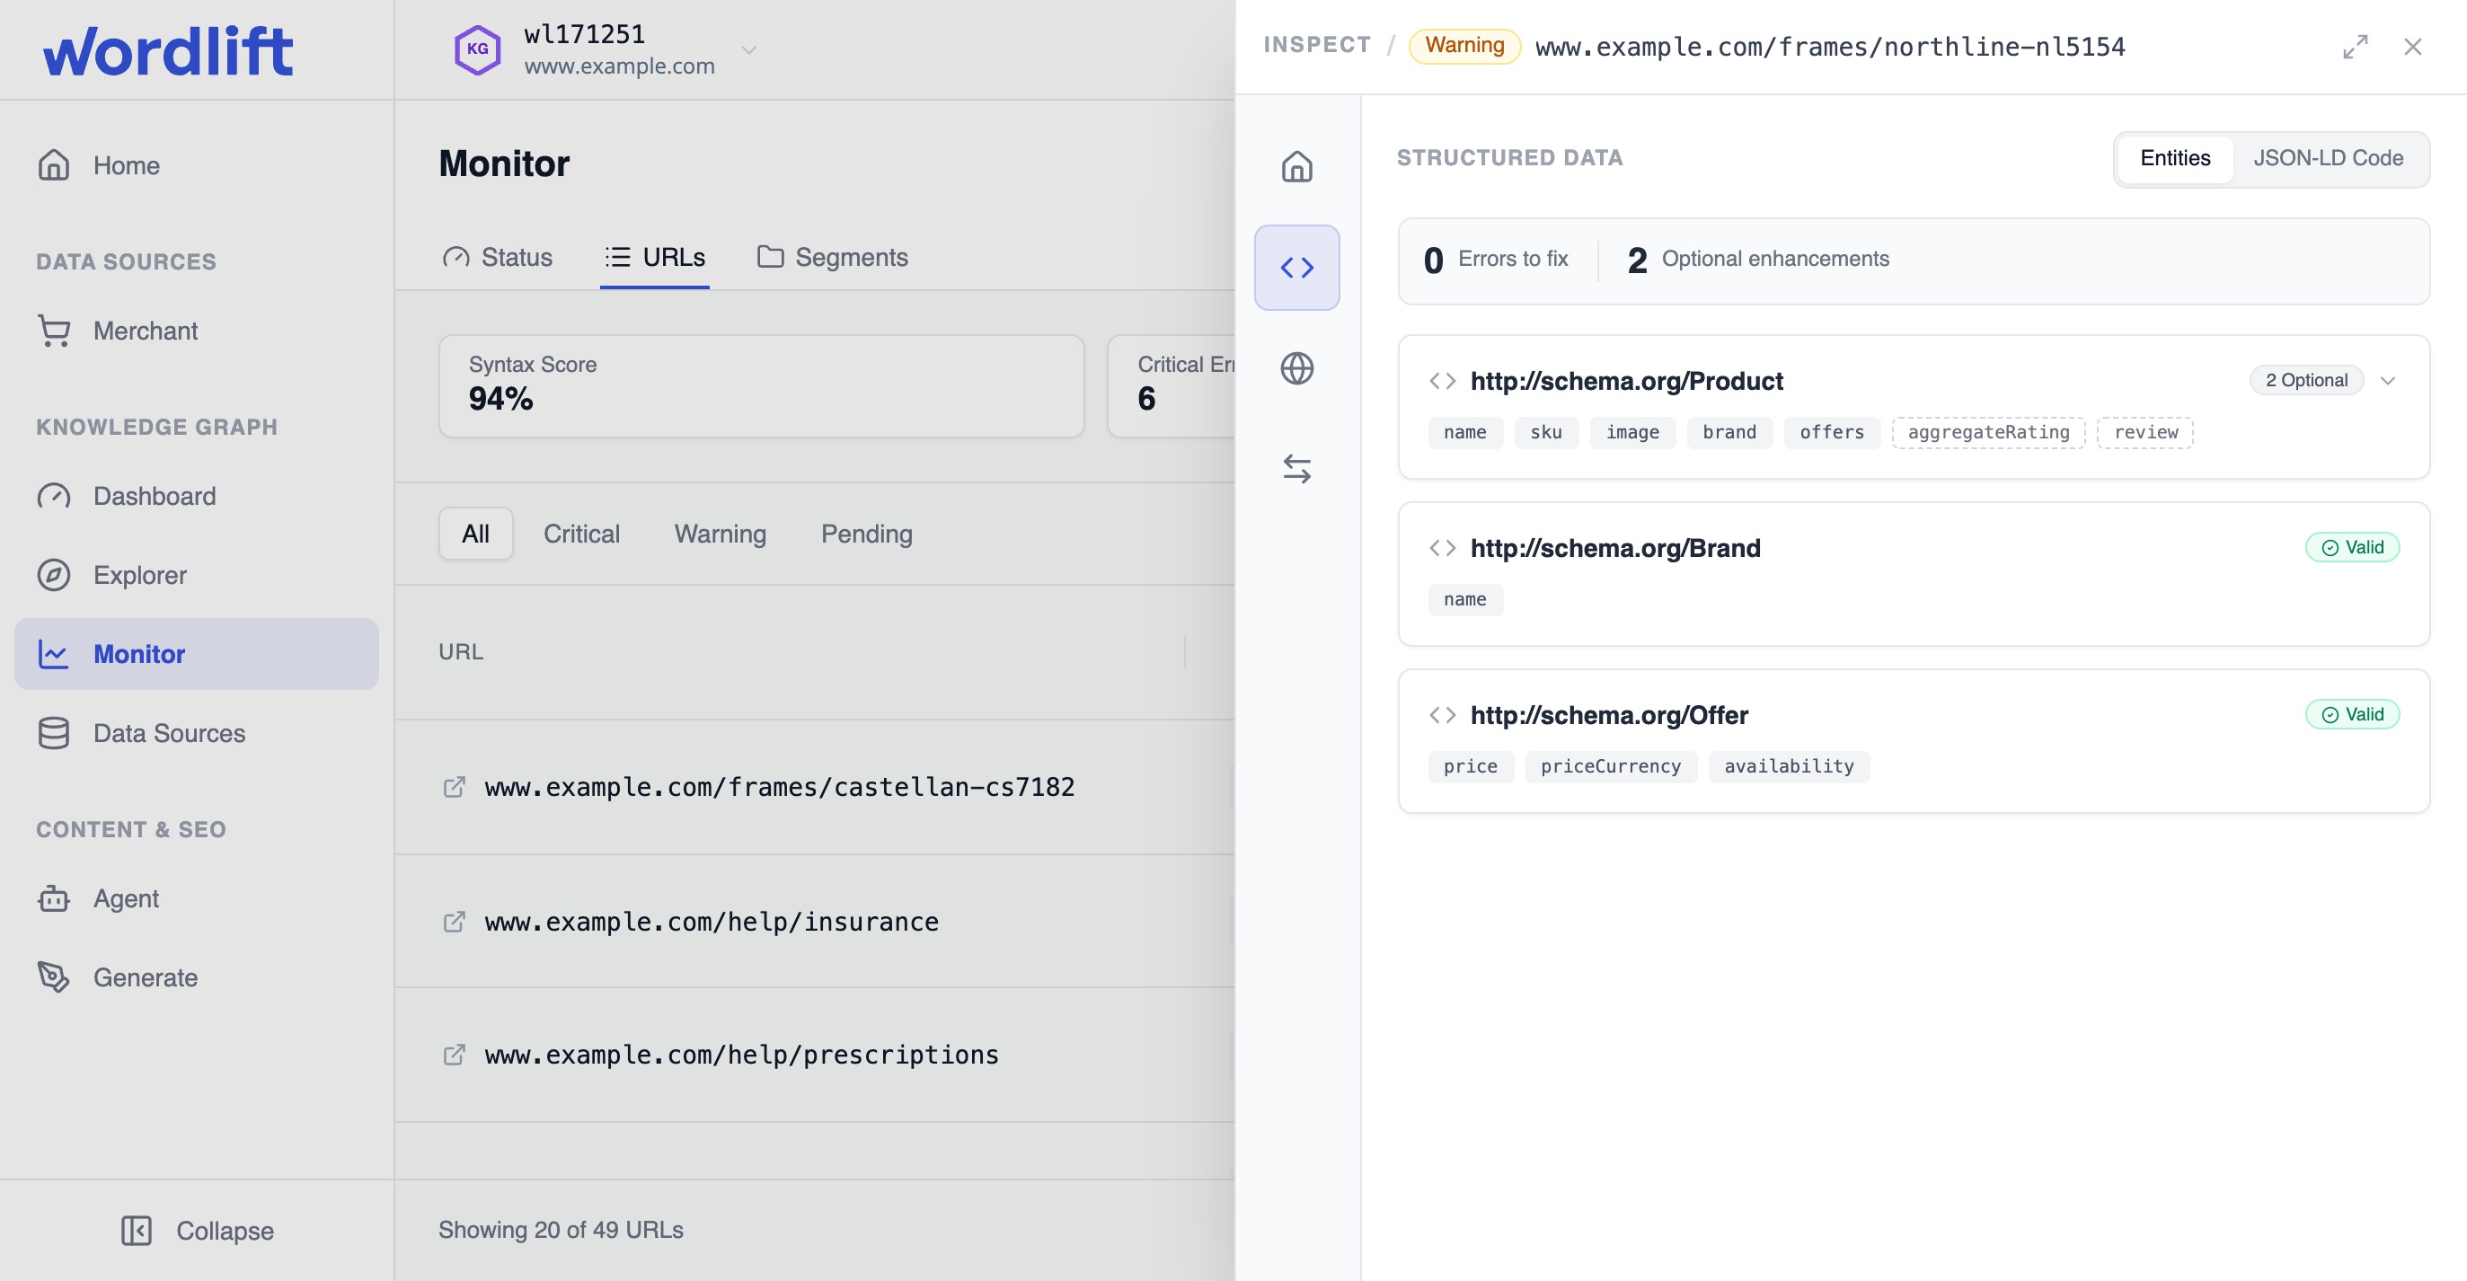Viewport: 2467px width, 1281px height.
Task: Filter URLs by Warning
Action: click(721, 534)
